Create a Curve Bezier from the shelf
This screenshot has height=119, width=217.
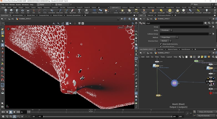coord(52,11)
